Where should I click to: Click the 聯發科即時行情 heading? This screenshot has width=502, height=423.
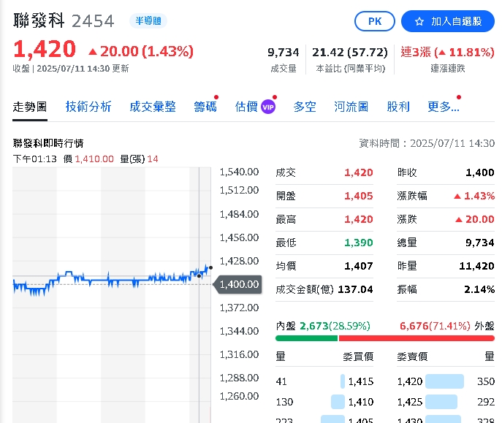click(x=48, y=143)
